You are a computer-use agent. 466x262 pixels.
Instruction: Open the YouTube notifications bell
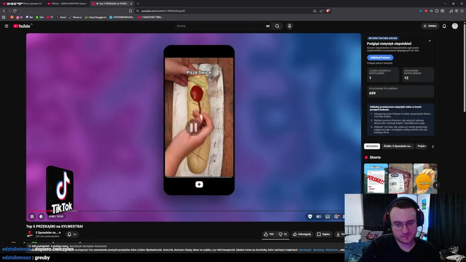pyautogui.click(x=444, y=26)
